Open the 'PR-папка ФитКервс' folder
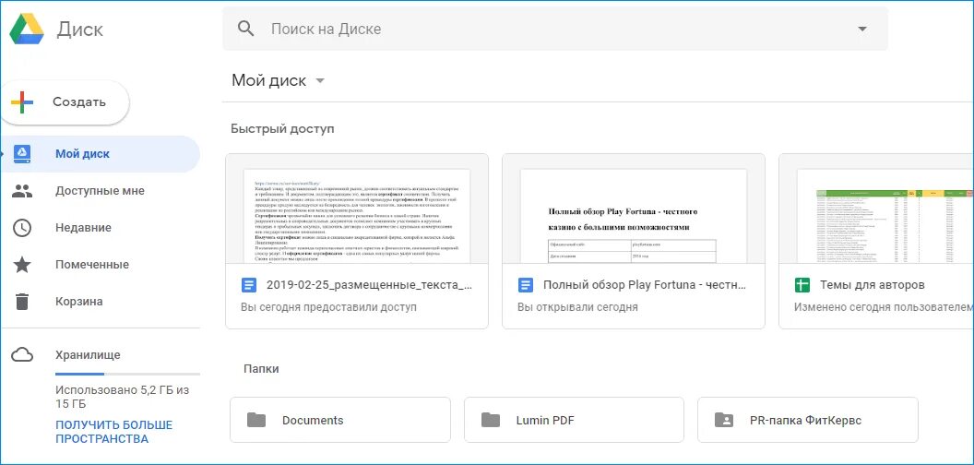Image resolution: width=974 pixels, height=465 pixels. pyautogui.click(x=808, y=420)
